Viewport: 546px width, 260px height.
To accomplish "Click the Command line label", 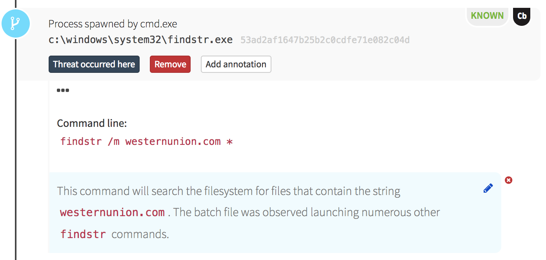I will (x=92, y=123).
